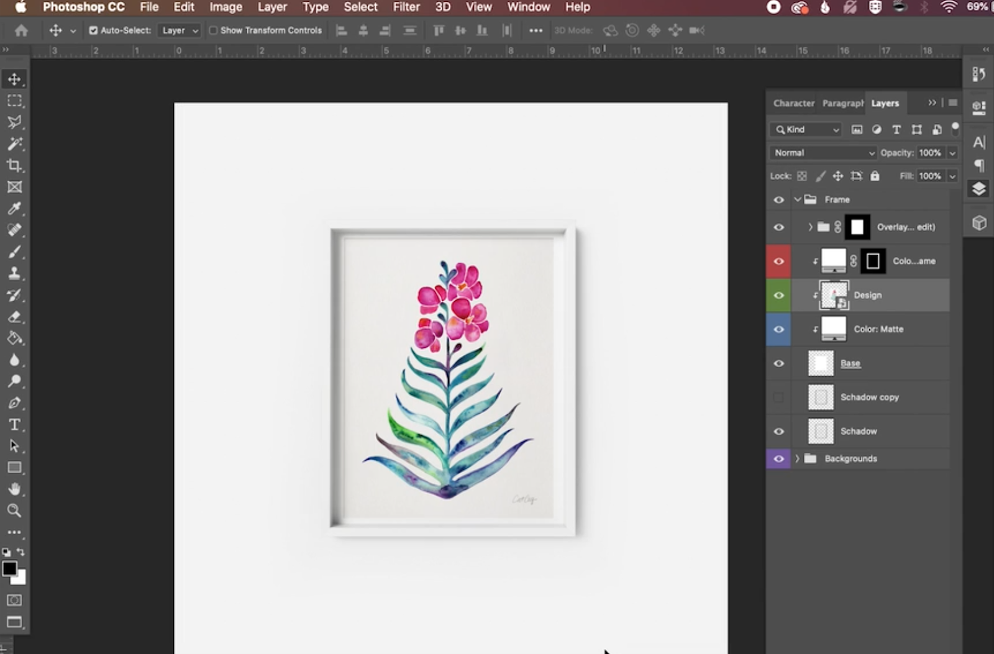Expand the Backgrounds group
This screenshot has width=994, height=654.
(x=797, y=458)
